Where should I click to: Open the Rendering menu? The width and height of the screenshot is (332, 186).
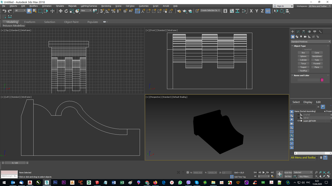106,6
